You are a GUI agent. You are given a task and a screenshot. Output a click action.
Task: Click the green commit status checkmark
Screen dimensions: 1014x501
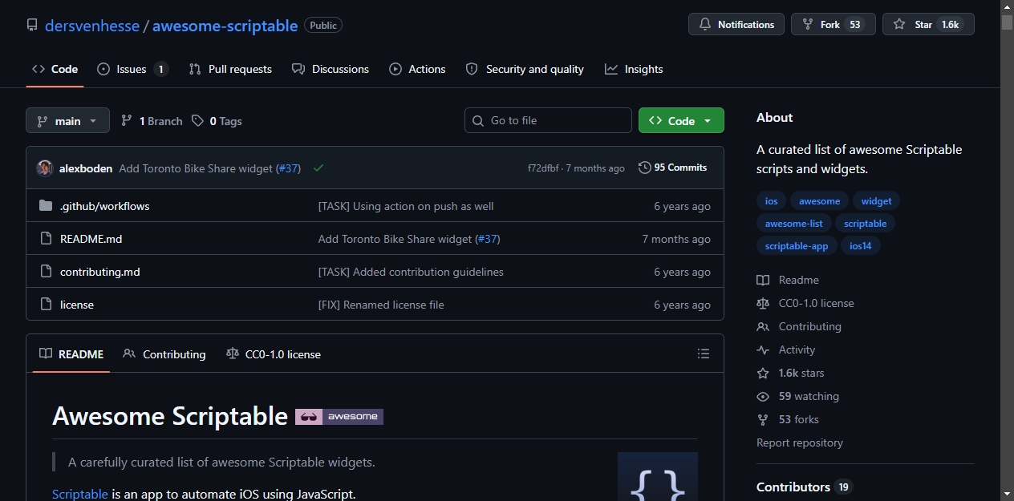318,168
